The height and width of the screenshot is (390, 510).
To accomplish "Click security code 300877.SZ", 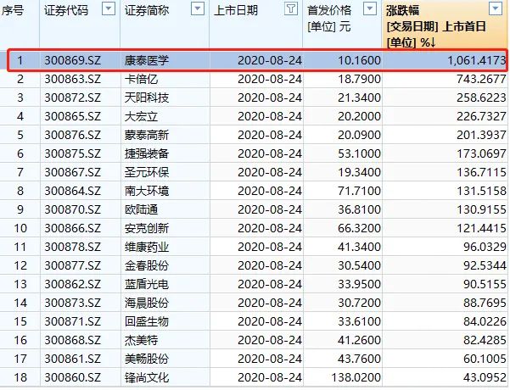I will (x=72, y=265).
